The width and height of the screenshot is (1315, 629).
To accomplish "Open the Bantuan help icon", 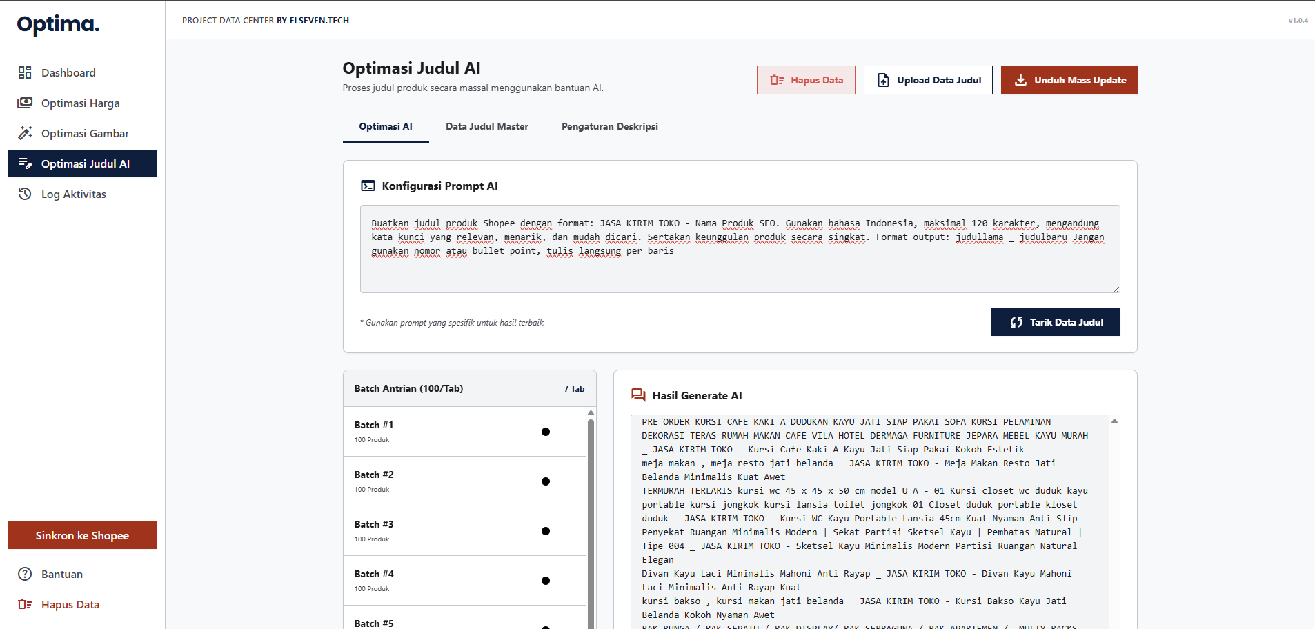I will click(x=25, y=574).
